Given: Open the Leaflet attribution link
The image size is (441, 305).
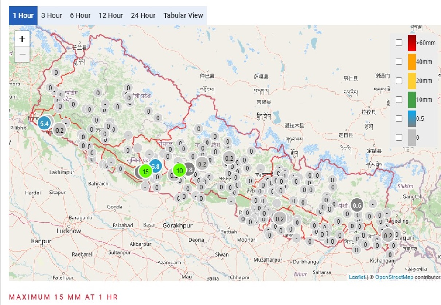Looking at the screenshot, I should [357, 277].
